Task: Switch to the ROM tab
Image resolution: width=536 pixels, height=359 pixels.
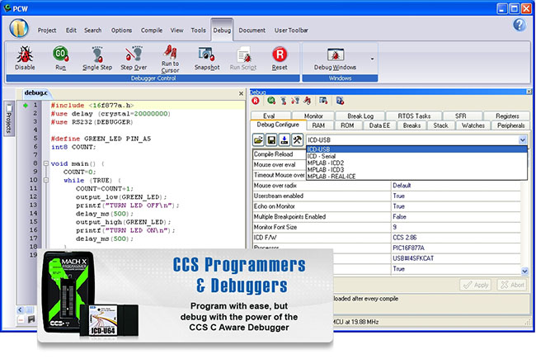Action: coord(347,125)
